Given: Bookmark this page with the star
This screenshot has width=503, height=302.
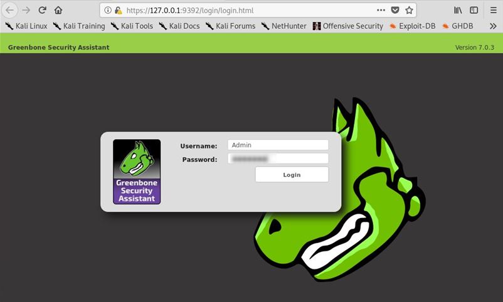Looking at the screenshot, I should click(409, 10).
